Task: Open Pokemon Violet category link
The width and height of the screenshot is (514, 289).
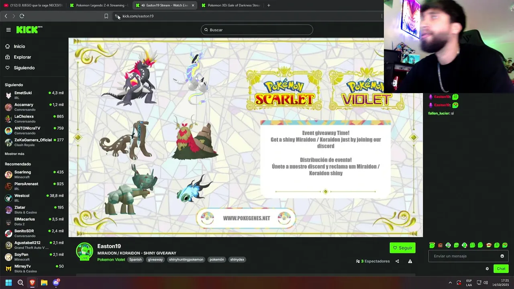Action: point(111,260)
